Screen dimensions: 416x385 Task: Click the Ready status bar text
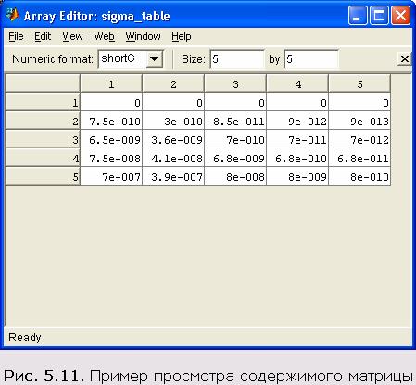(x=25, y=338)
